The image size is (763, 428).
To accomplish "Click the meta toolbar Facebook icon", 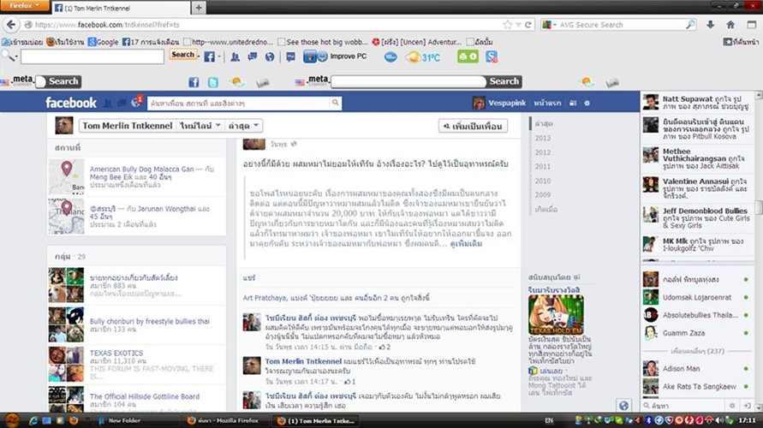I will coord(194,82).
